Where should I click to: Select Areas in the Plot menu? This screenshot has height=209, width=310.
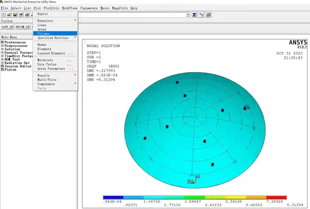click(55, 29)
